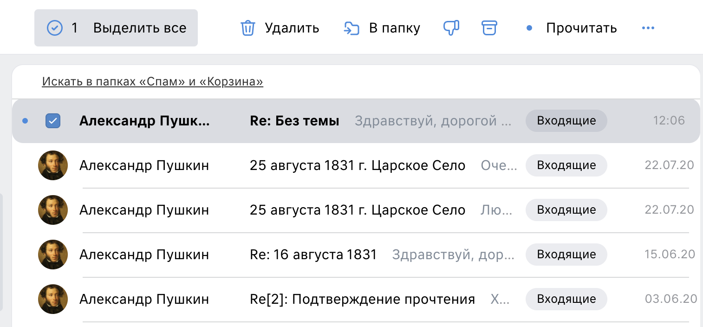The width and height of the screenshot is (703, 327).
Task: Click avatar of Re[2]: Подтверждение прочтения message
Action: [x=53, y=299]
